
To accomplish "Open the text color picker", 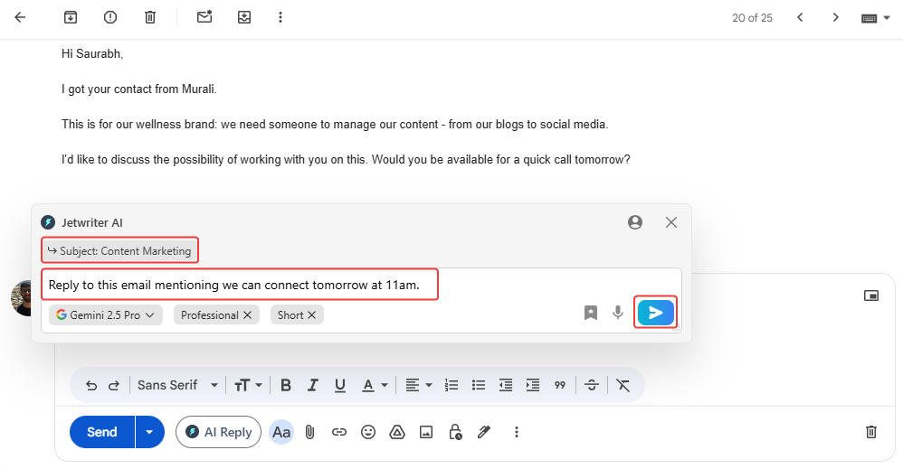I will point(373,385).
